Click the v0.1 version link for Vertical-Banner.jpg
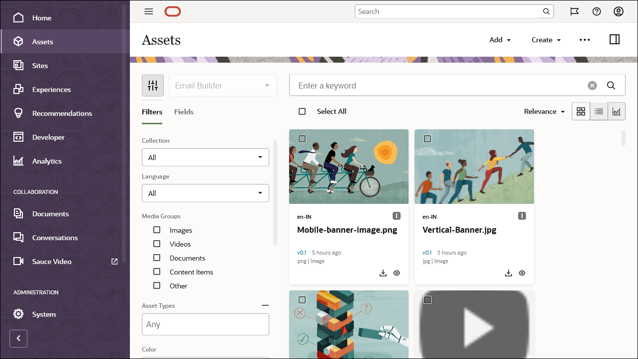The image size is (638, 359). 427,253
